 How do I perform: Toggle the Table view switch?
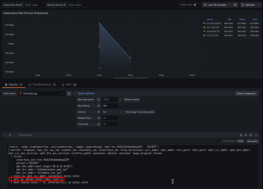click(196, 5)
